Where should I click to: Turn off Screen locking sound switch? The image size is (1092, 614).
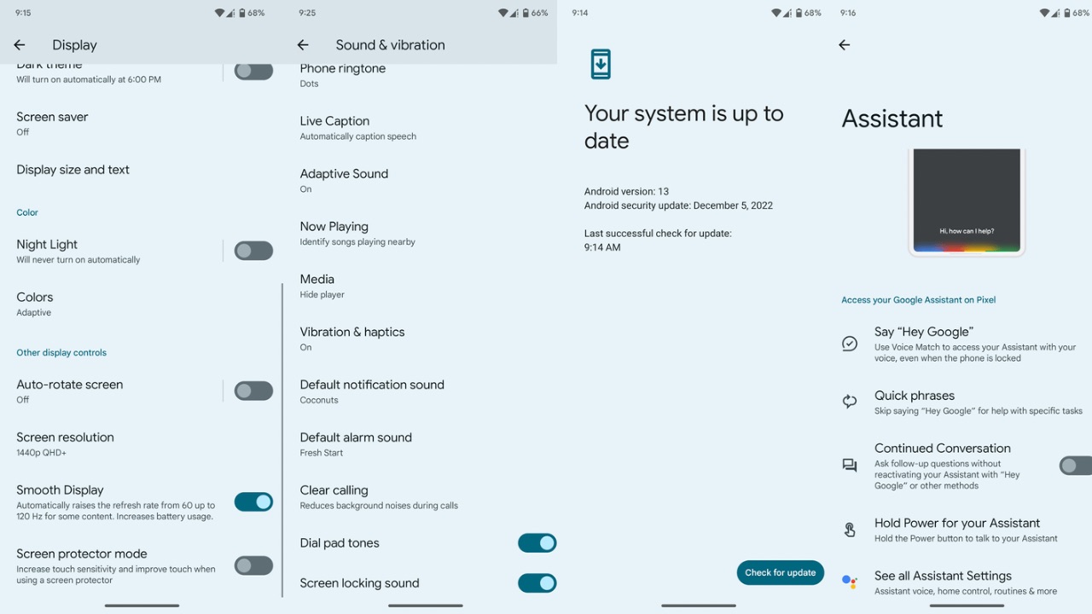click(537, 583)
